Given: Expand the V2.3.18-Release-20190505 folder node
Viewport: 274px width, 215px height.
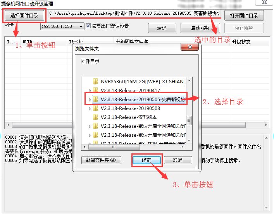Looking at the screenshot, I should point(90,100).
